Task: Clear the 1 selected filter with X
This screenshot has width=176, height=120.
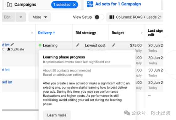Action: 74,5
